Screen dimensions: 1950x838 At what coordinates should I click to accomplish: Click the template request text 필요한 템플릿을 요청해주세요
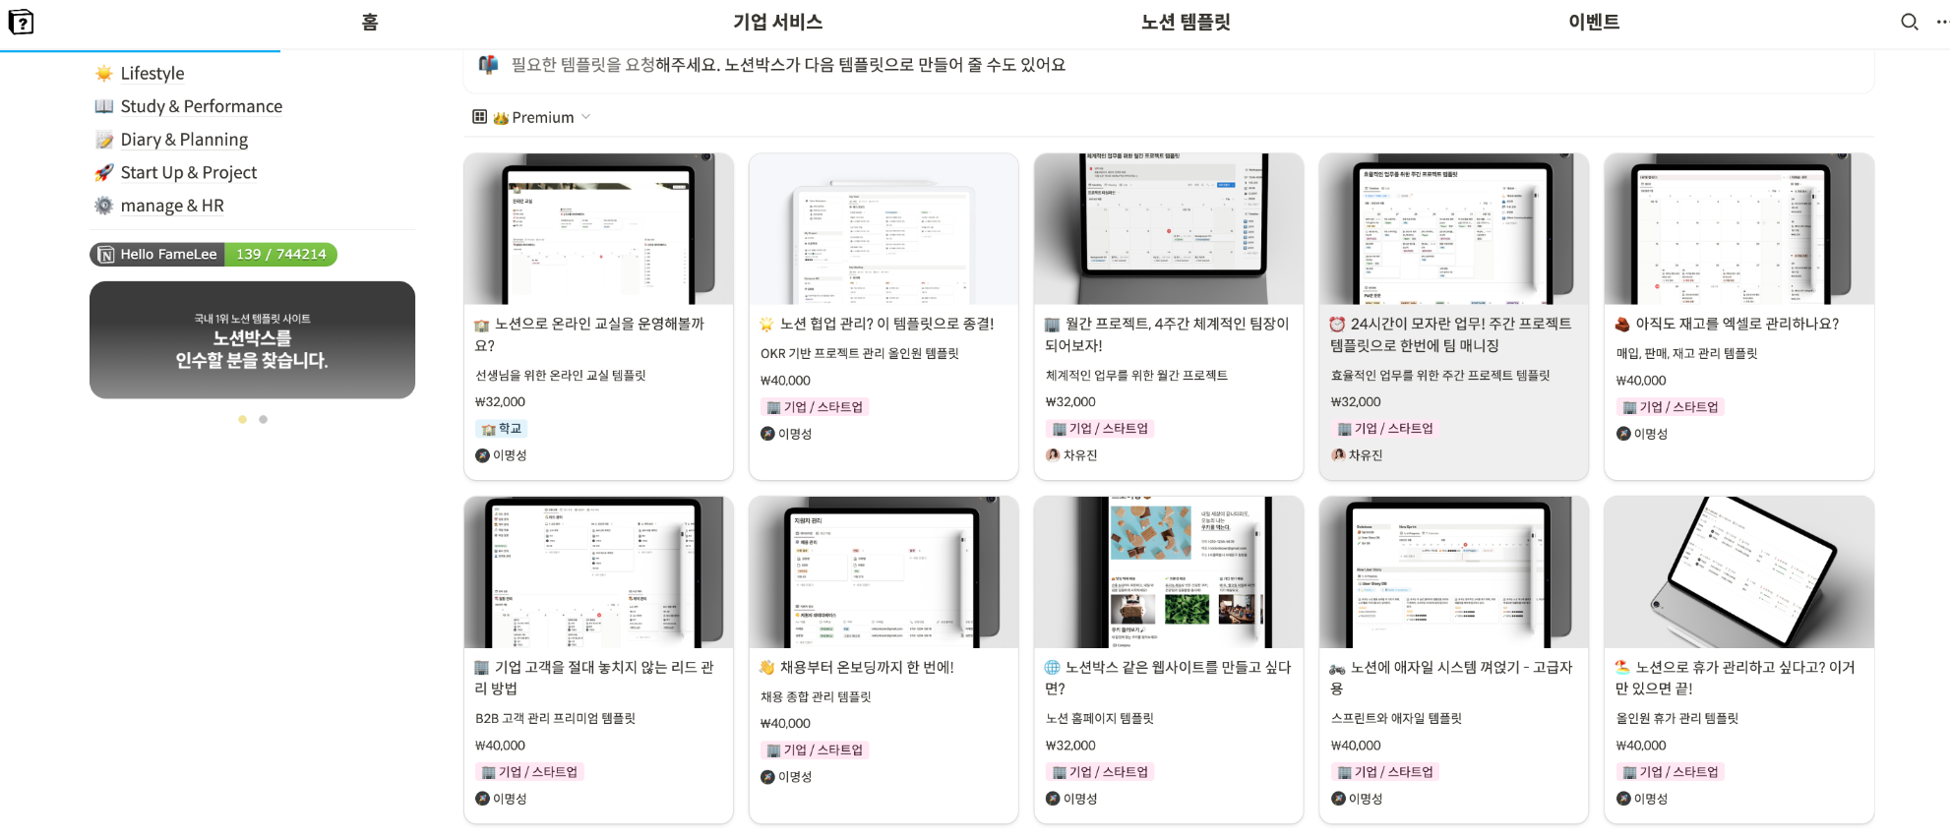click(x=616, y=65)
